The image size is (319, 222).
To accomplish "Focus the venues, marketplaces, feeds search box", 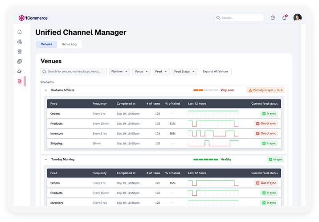I will pos(74,72).
